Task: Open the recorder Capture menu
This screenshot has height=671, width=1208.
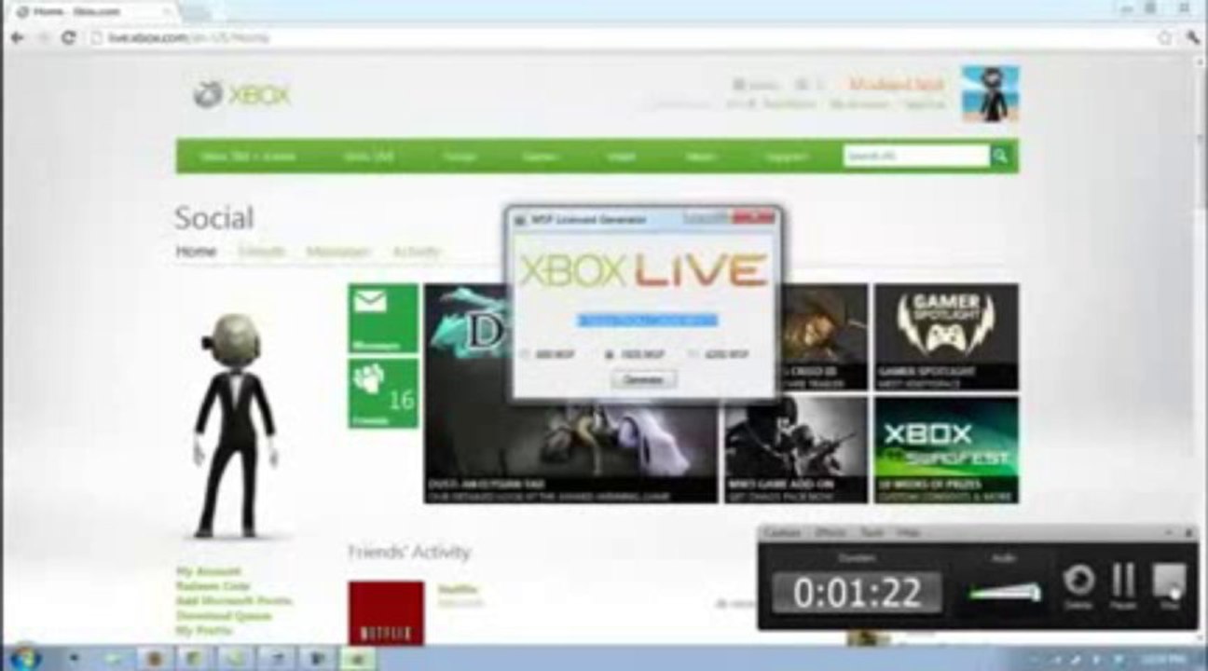Action: click(782, 532)
